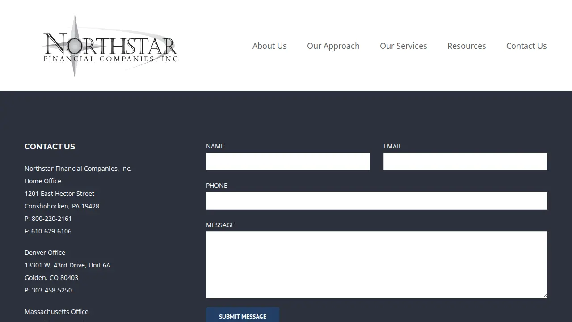Click the Home Office label
Viewport: 572px width, 322px height.
click(43, 181)
